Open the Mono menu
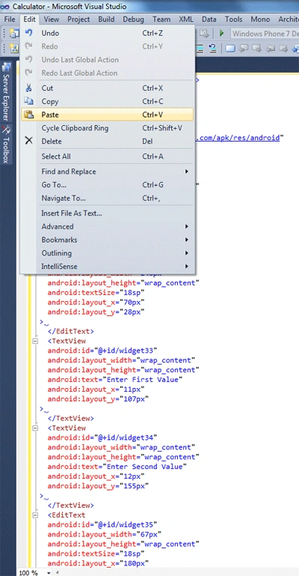This screenshot has width=299, height=576. point(261,19)
